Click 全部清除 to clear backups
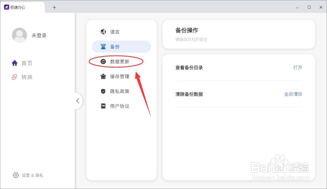The width and height of the screenshot is (327, 189). pos(293,94)
